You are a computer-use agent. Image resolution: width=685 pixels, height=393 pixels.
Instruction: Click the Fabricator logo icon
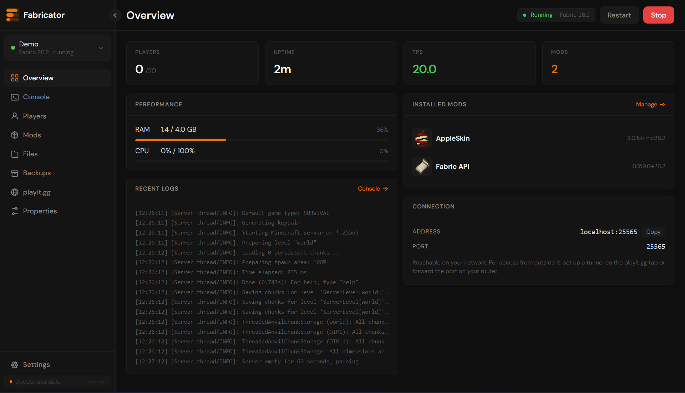point(13,15)
